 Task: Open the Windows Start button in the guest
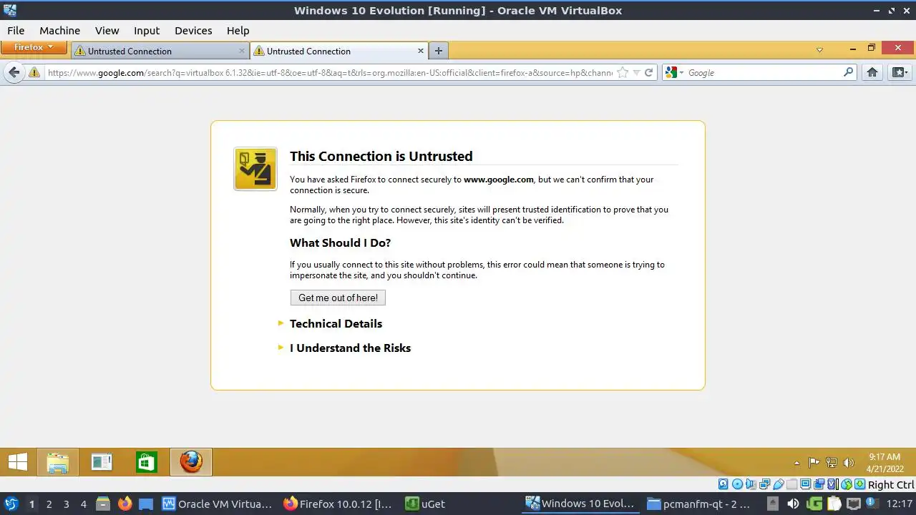(18, 462)
